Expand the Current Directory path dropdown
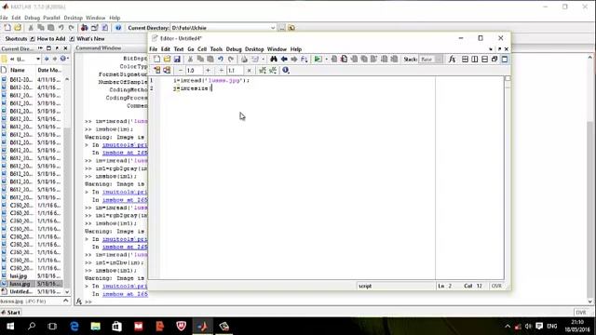The image size is (596, 335). coord(273,28)
